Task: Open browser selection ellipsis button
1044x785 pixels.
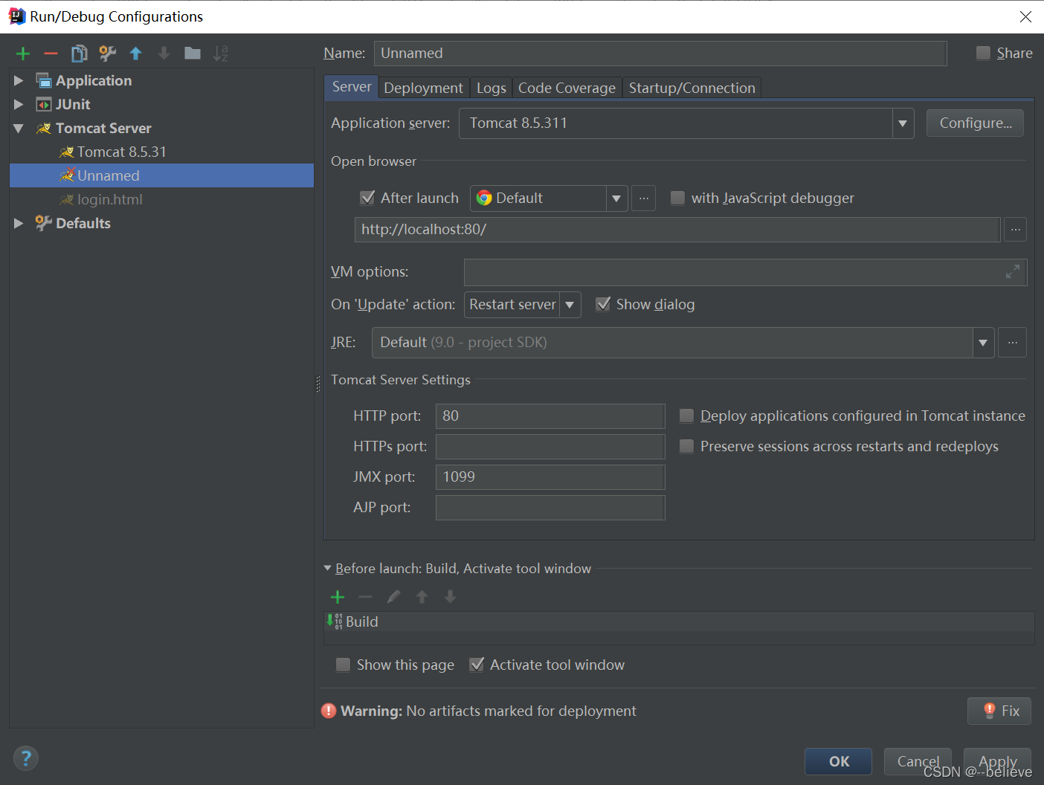Action: [x=643, y=198]
